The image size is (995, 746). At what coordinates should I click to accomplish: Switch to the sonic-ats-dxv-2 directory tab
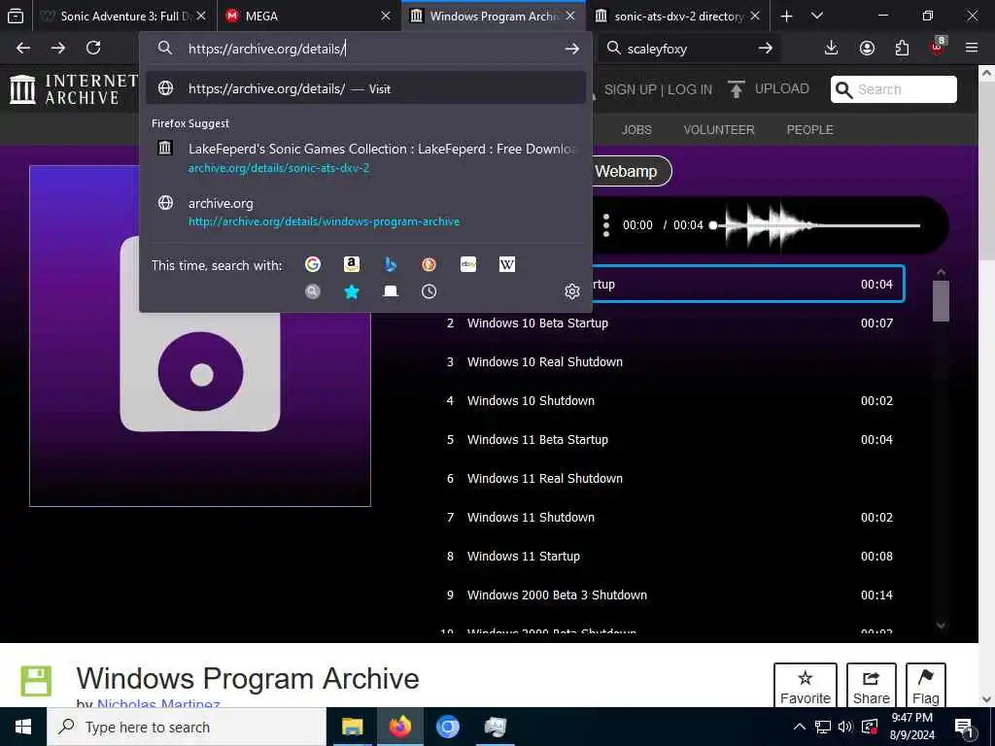[677, 16]
